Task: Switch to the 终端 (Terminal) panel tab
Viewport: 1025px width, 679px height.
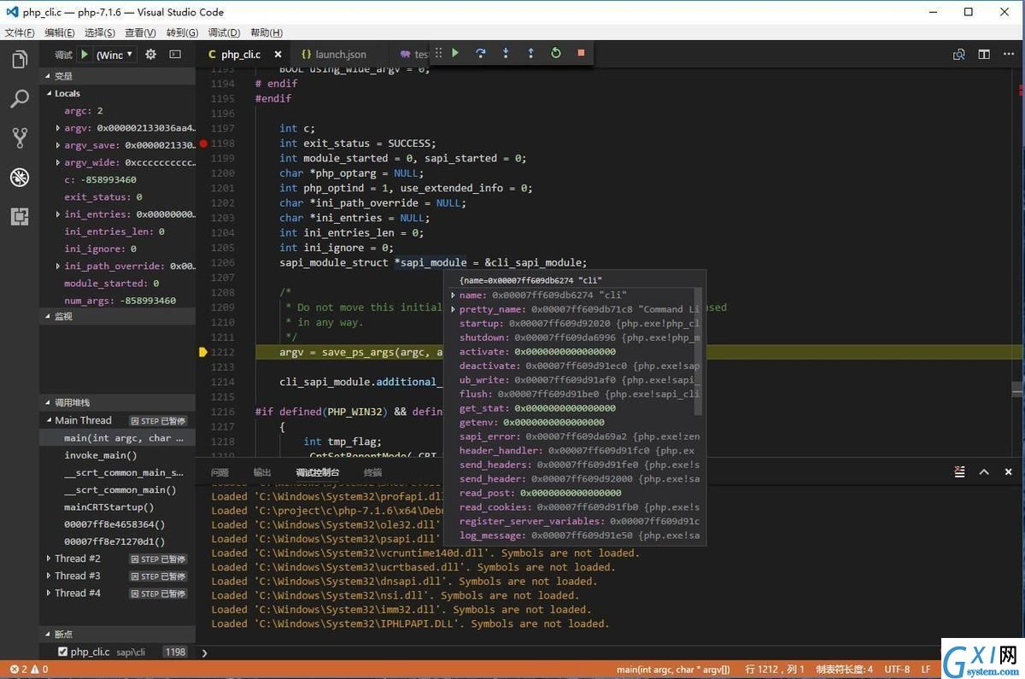Action: 372,472
